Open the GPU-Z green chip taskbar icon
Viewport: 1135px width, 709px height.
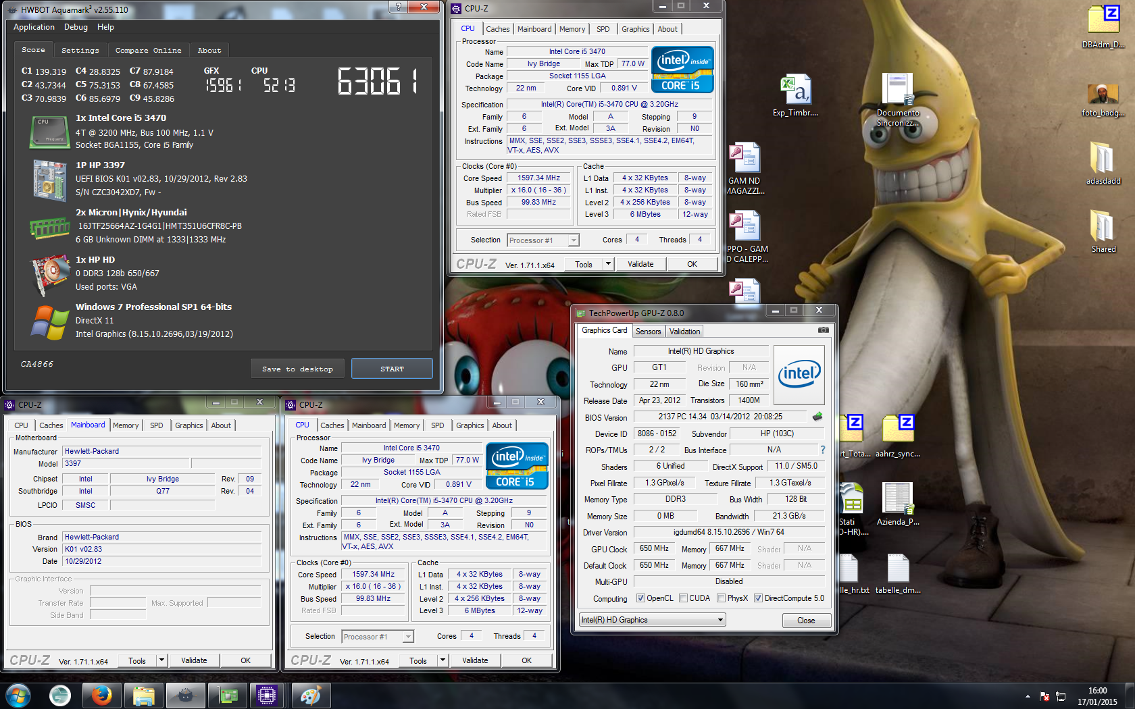pos(226,695)
